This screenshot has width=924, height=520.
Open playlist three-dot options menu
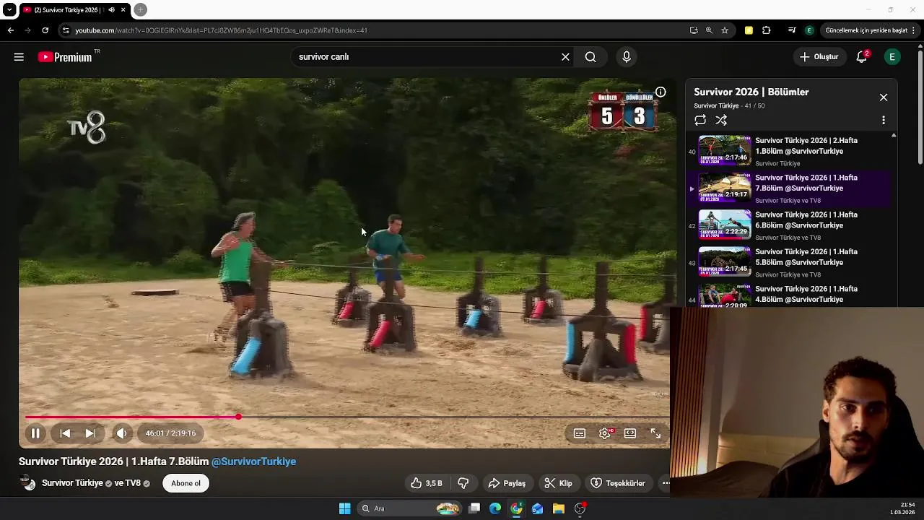(884, 121)
